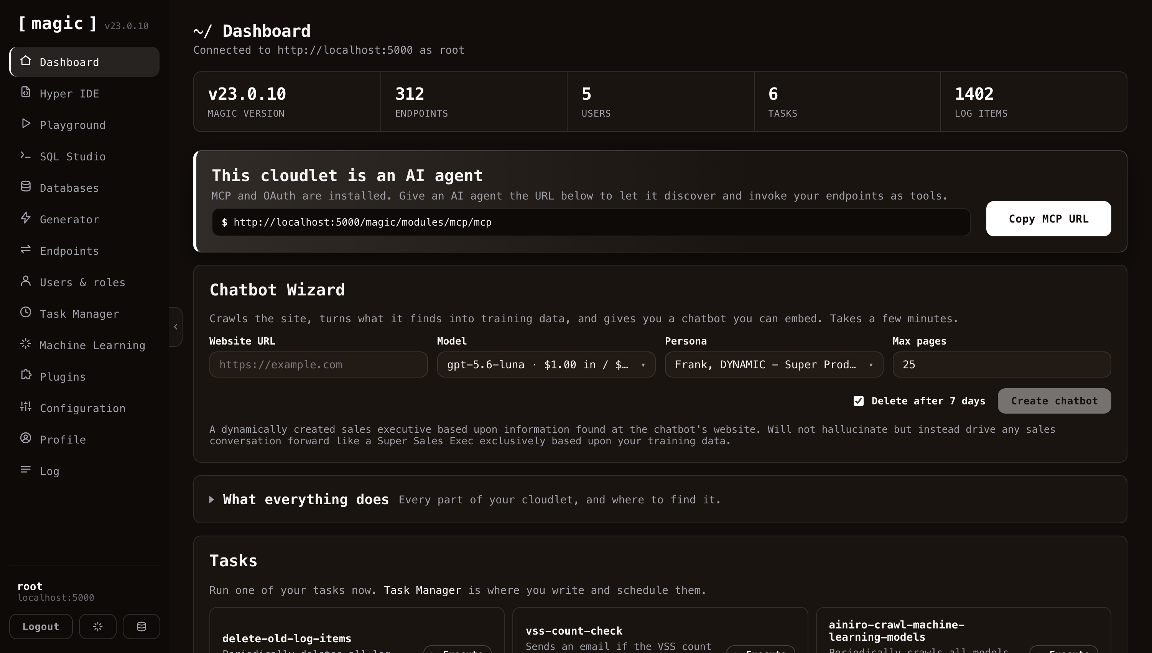Click the v23.0.10 Magic Version stat
The width and height of the screenshot is (1152, 653).
(287, 102)
